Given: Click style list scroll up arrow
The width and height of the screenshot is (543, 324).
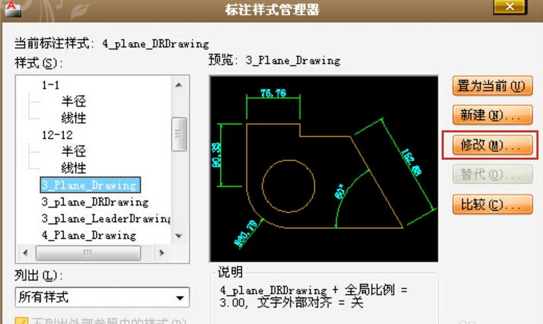Looking at the screenshot, I should 179,85.
